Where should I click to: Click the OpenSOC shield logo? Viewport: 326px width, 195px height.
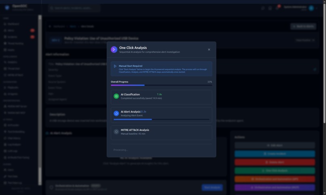pyautogui.click(x=7, y=8)
